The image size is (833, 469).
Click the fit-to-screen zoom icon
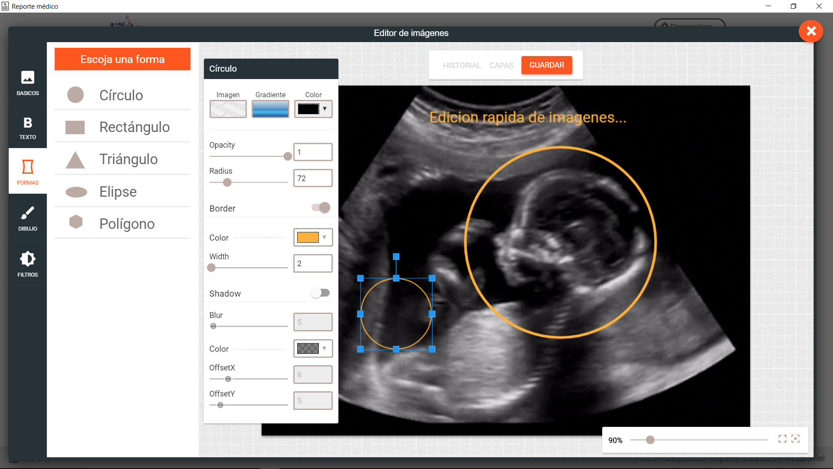point(782,439)
